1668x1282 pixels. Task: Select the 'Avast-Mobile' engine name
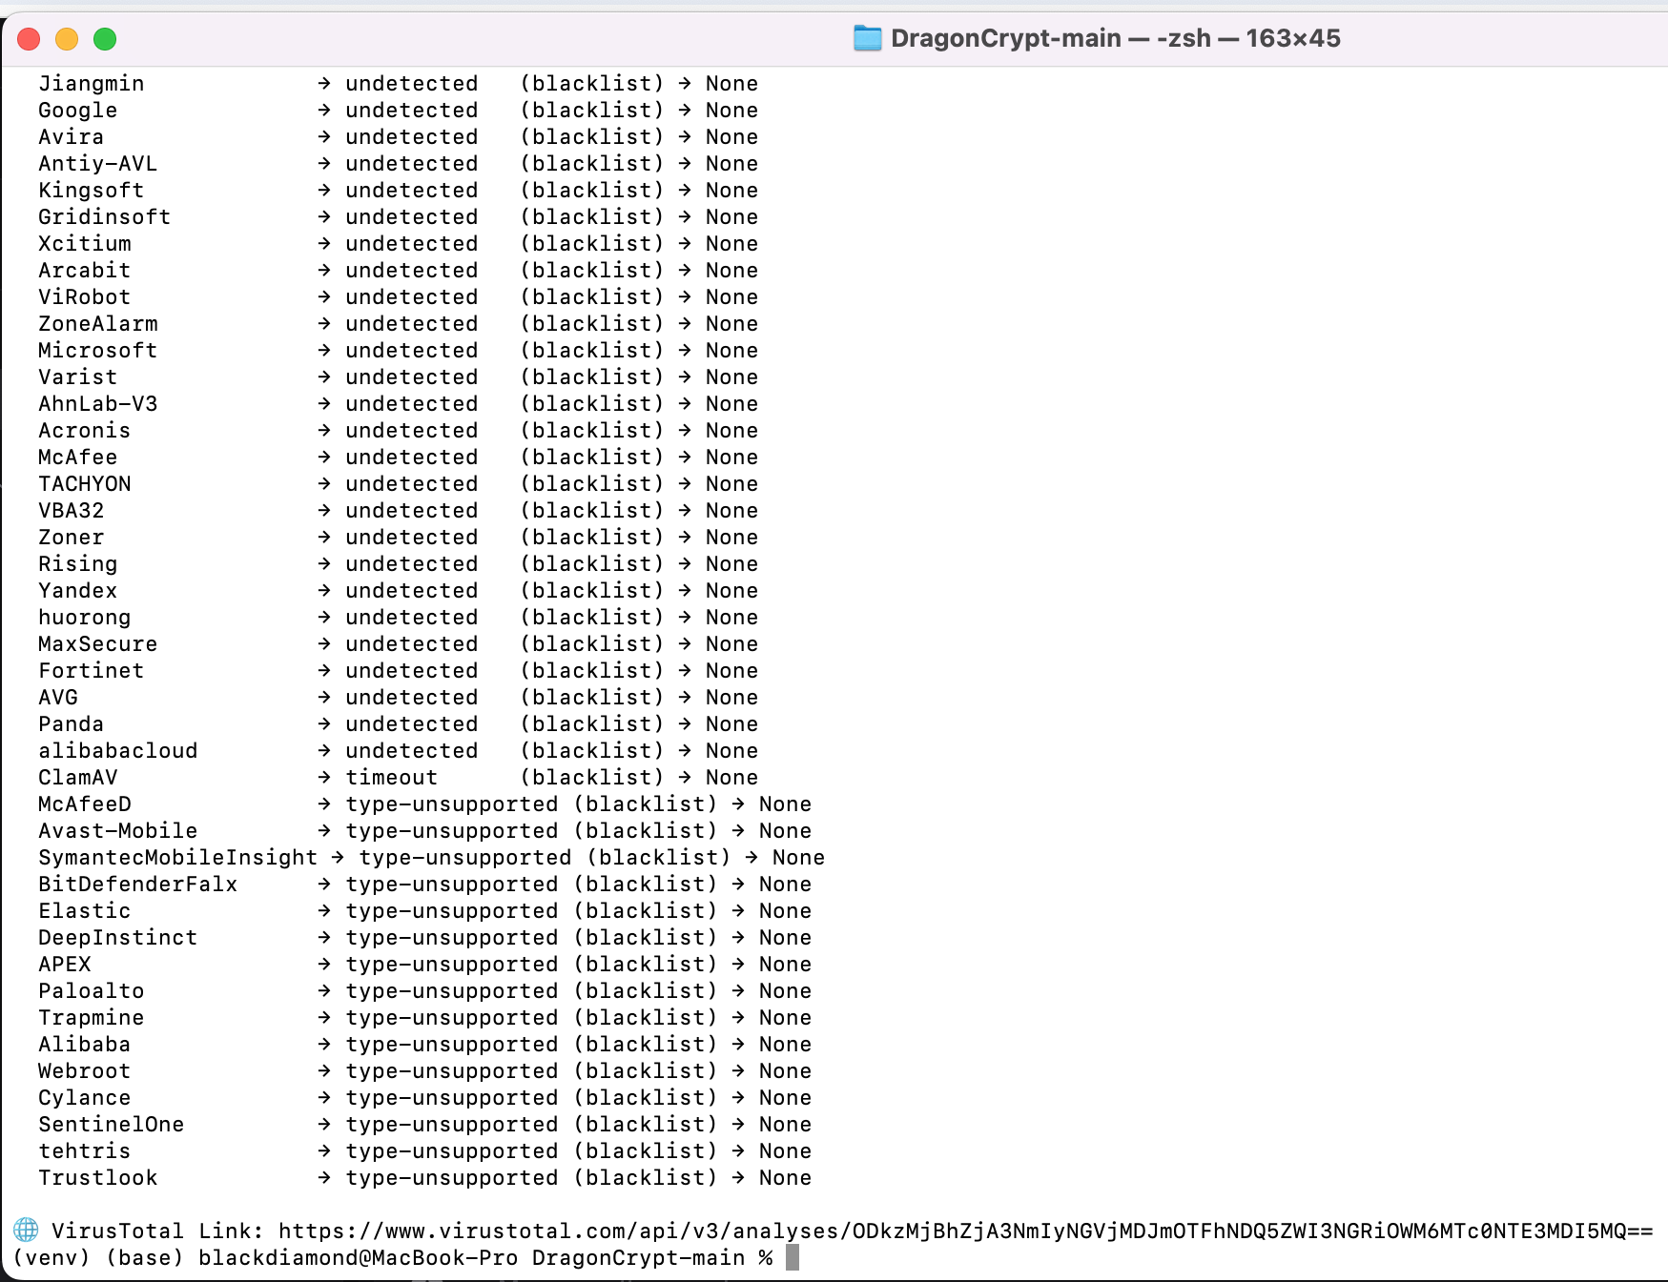click(118, 831)
